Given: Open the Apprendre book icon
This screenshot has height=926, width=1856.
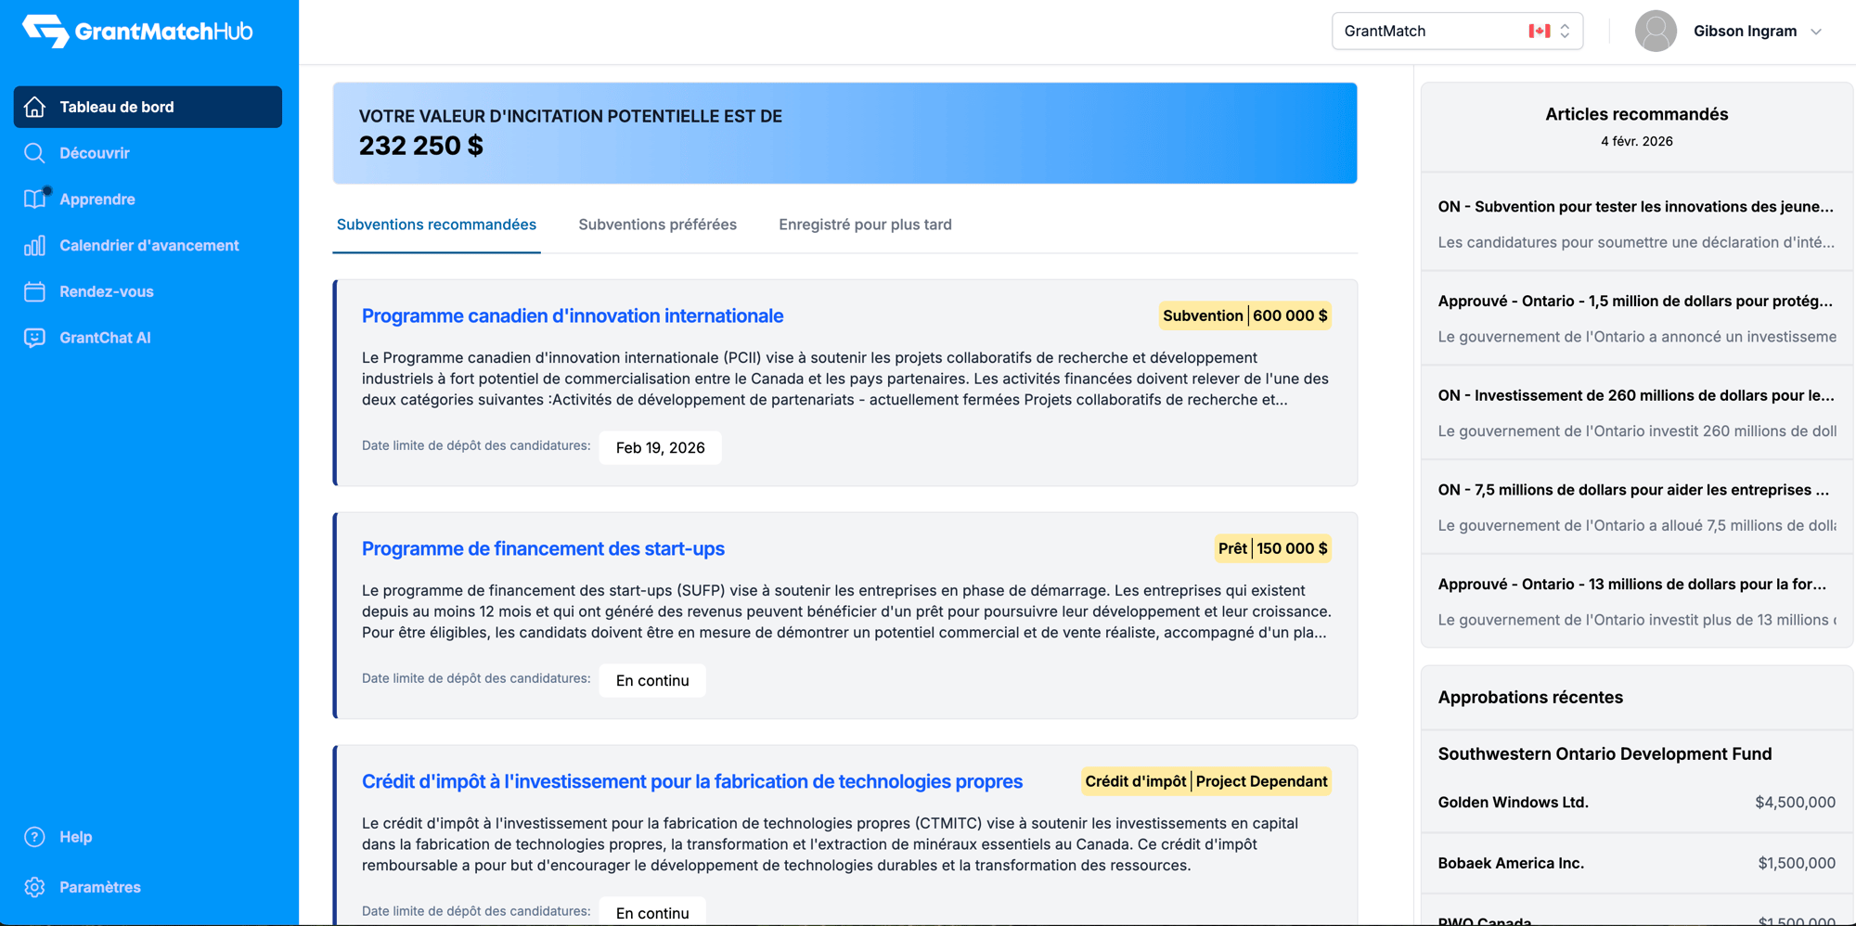Looking at the screenshot, I should pos(35,199).
